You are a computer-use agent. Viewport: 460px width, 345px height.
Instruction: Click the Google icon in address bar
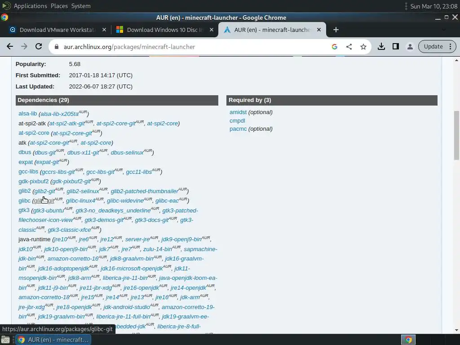tap(334, 47)
